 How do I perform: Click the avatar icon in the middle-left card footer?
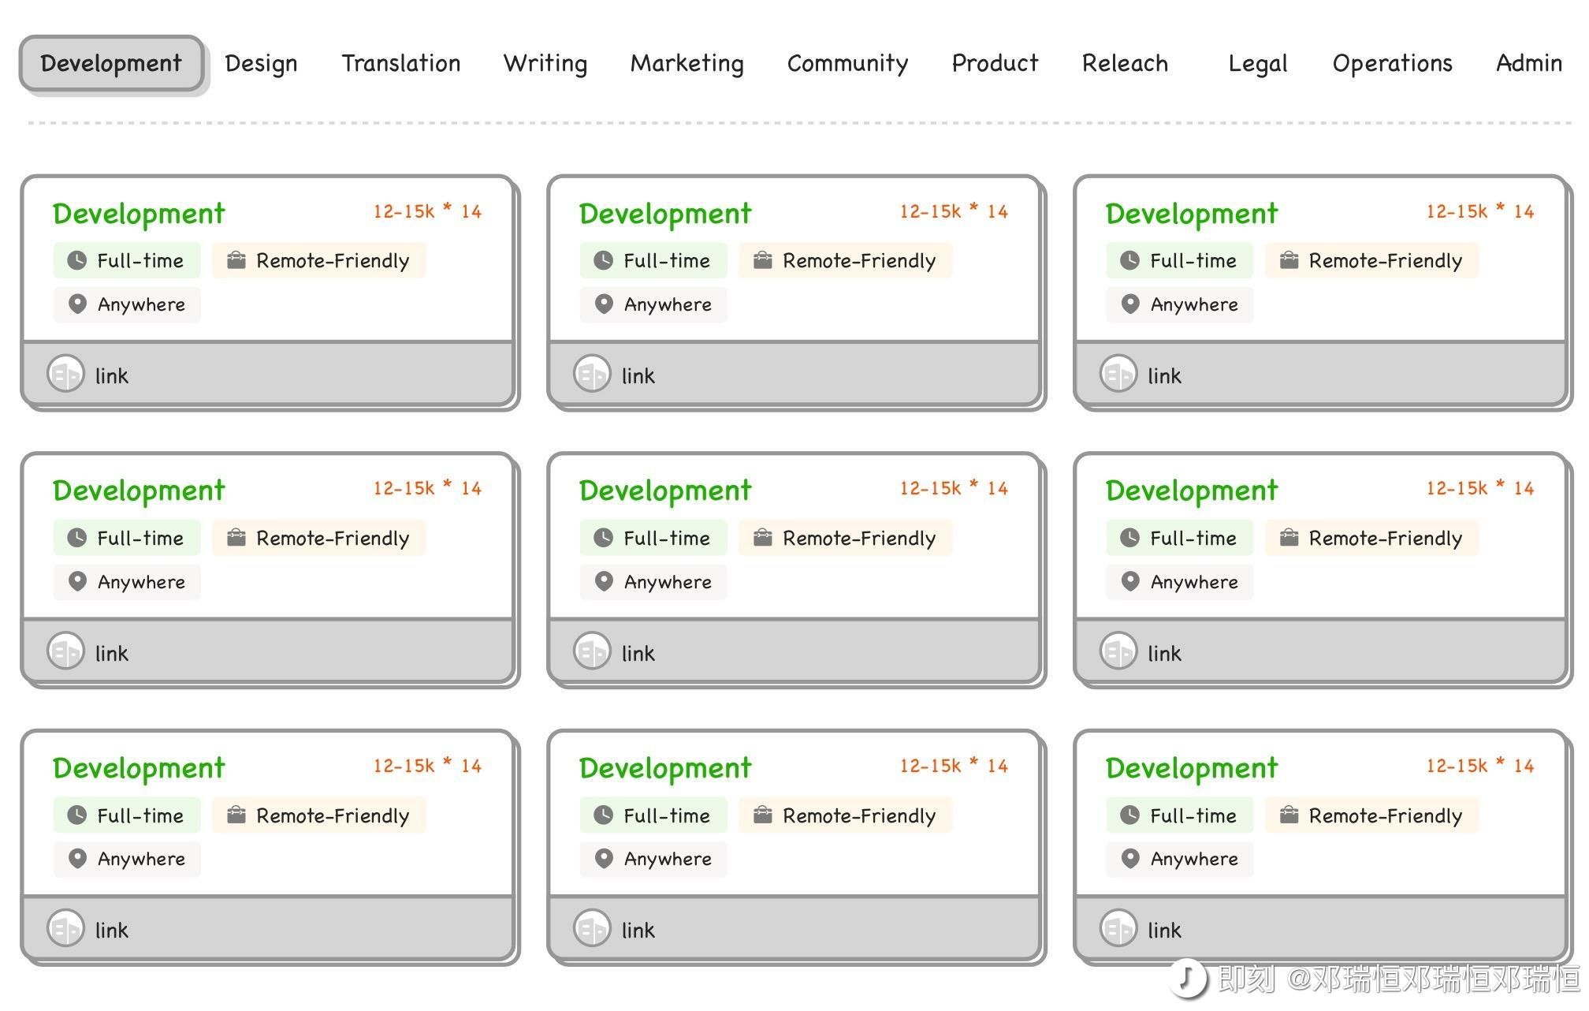[x=65, y=651]
